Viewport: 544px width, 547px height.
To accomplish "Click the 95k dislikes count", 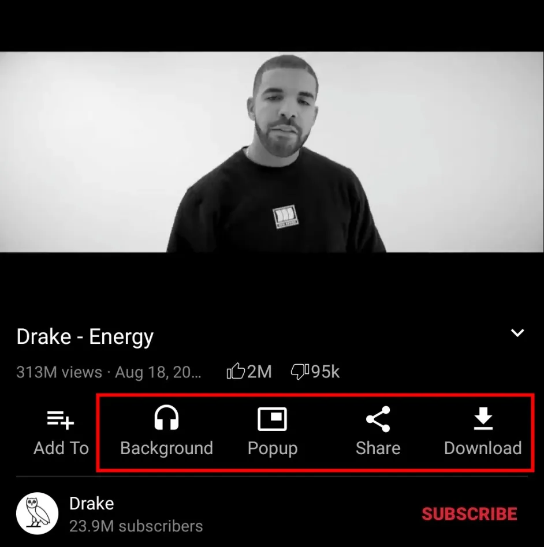I will click(x=325, y=372).
